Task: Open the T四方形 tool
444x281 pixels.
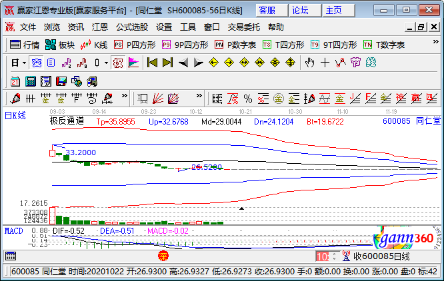Action: point(283,45)
